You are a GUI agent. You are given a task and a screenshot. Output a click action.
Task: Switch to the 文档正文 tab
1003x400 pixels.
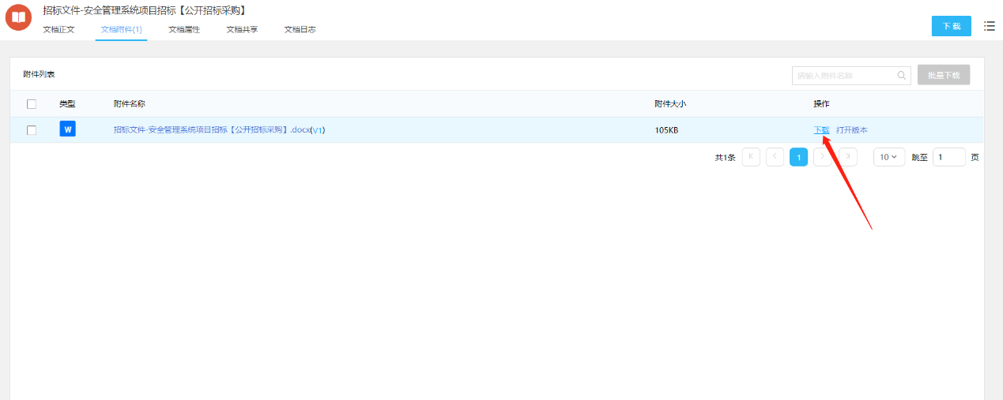[x=58, y=30]
